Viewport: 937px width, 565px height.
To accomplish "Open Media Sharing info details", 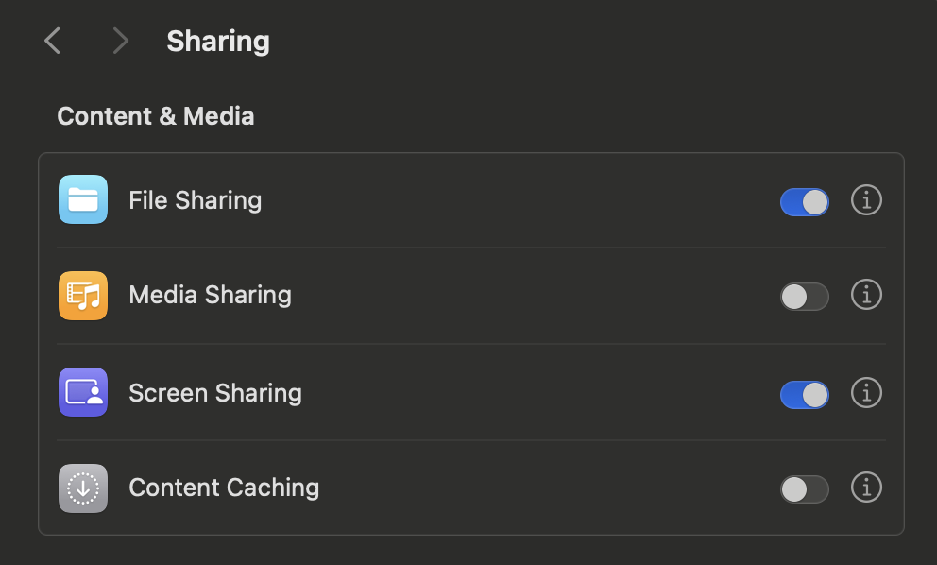I will (x=866, y=295).
